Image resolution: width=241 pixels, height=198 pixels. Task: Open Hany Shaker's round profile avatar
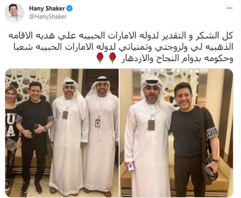coord(14,13)
